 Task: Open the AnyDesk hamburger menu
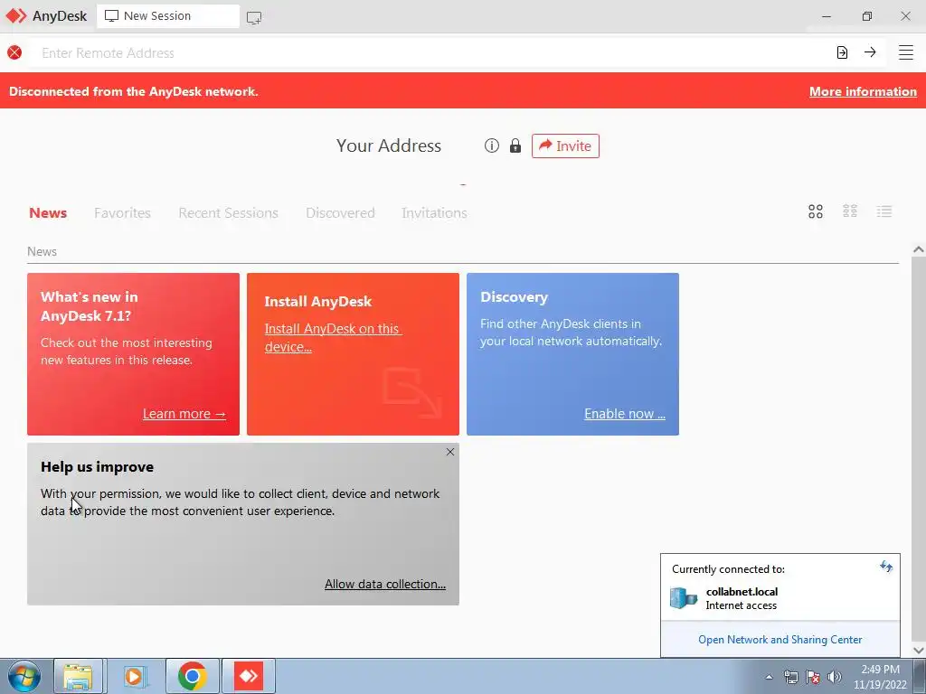tap(906, 52)
